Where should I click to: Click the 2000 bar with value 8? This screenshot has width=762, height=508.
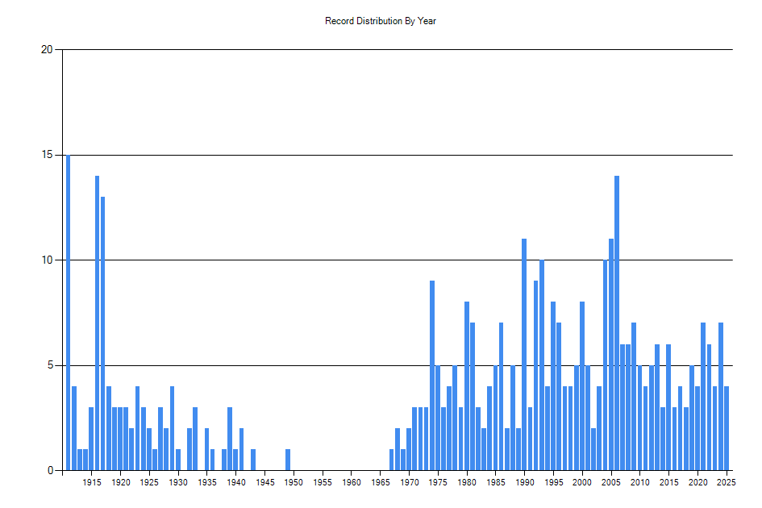click(x=582, y=386)
